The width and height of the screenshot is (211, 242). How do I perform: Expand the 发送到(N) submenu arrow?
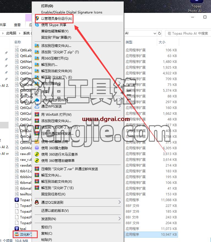click(119, 219)
